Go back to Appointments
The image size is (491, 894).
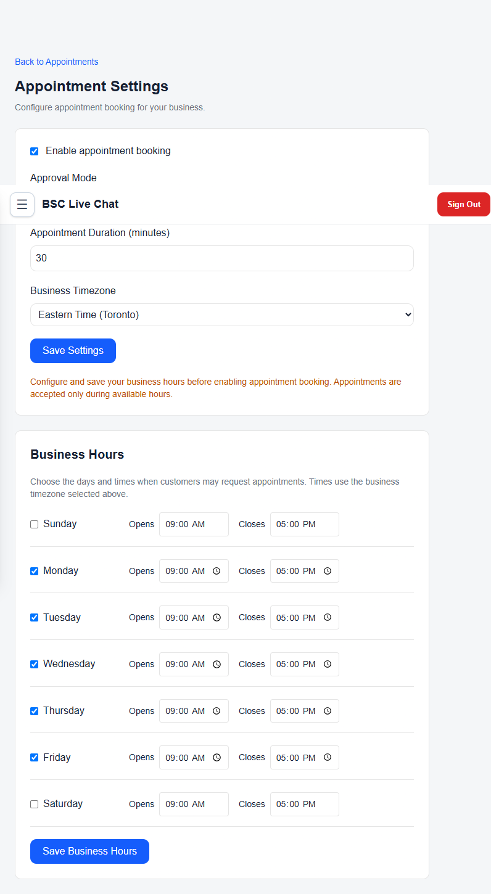(57, 62)
